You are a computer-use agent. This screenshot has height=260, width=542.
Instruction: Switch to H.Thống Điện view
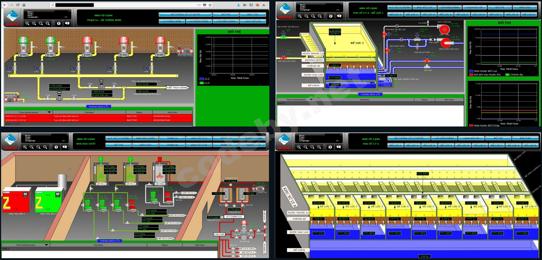pyautogui.click(x=199, y=21)
